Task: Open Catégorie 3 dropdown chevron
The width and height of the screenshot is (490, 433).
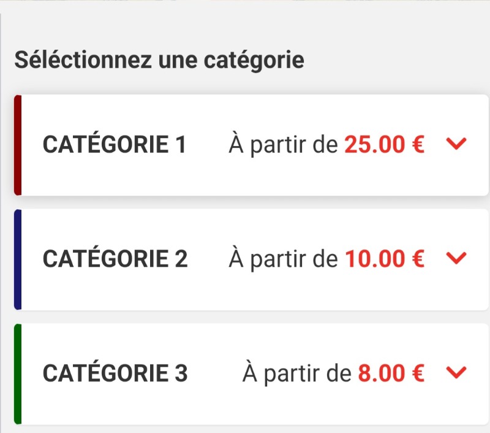Action: 457,372
